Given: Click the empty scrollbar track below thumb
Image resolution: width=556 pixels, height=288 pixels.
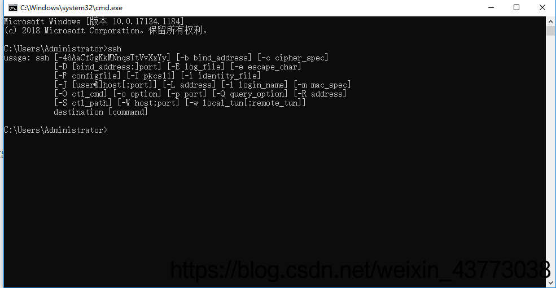Looking at the screenshot, I should 550,156.
